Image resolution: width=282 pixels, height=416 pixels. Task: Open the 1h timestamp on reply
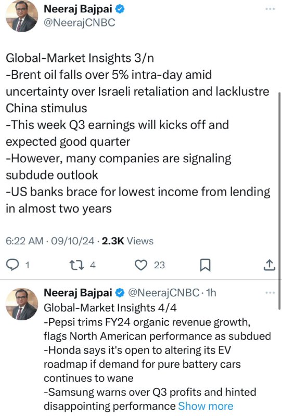point(211,293)
